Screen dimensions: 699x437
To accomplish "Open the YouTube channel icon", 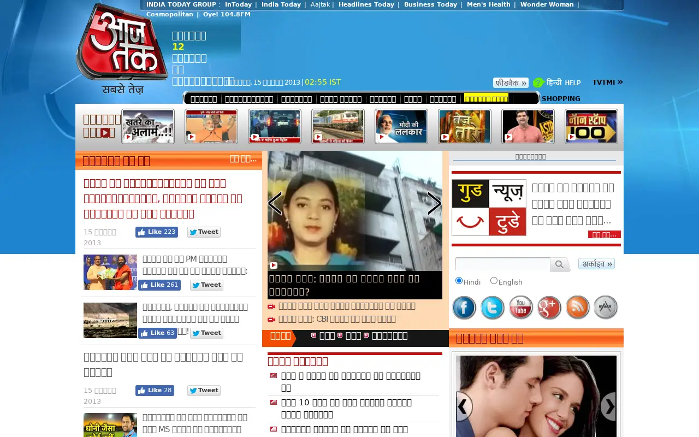I will pos(521,308).
